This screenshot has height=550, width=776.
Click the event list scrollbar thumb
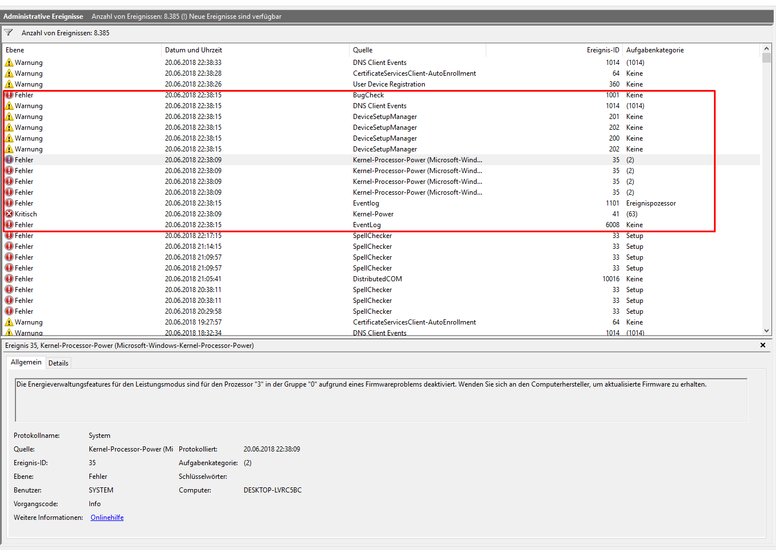[x=766, y=58]
